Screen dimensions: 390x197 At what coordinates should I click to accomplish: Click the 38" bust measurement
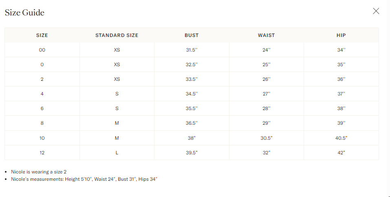[x=192, y=138]
